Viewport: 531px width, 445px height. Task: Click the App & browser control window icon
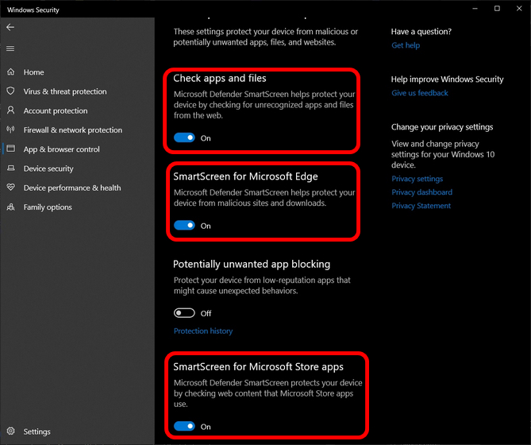point(11,149)
